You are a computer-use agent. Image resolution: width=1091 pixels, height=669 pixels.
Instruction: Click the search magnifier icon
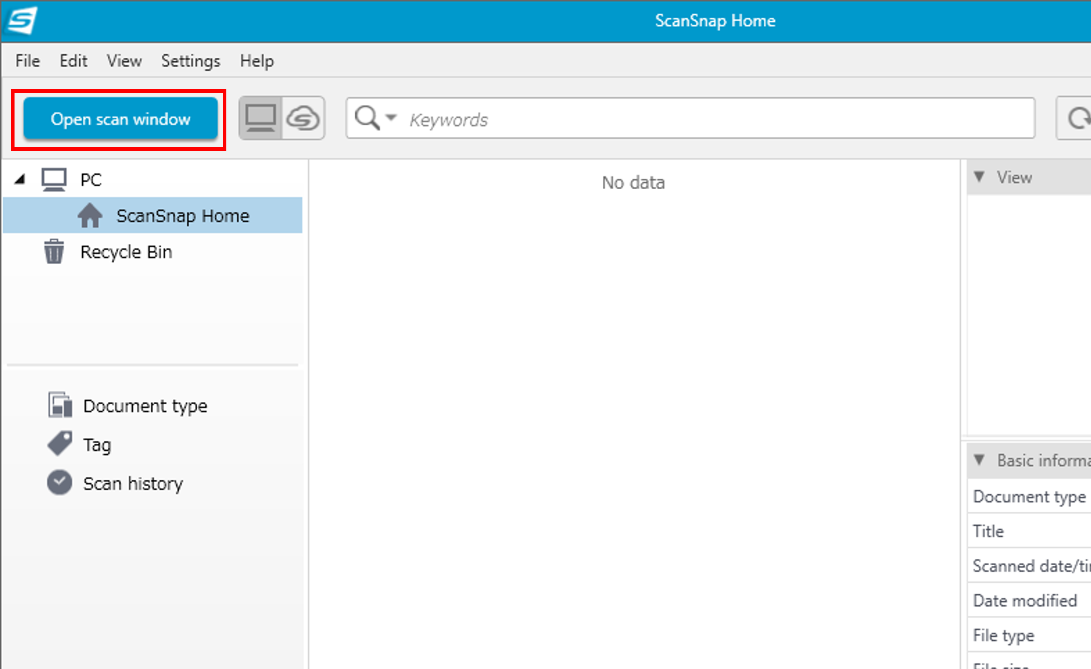(x=367, y=118)
